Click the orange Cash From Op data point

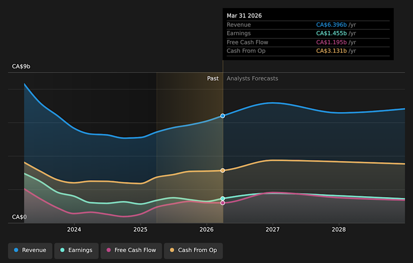222,170
